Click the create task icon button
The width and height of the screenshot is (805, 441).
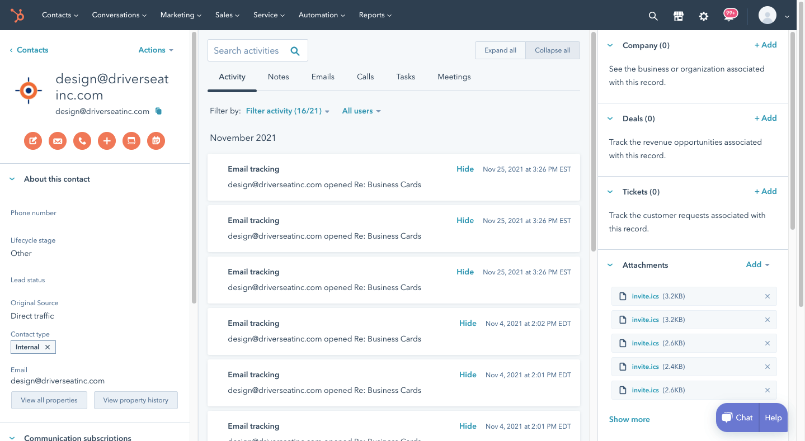pos(131,141)
